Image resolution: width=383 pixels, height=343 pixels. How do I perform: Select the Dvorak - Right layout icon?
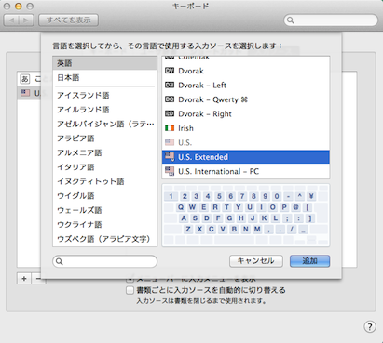(x=170, y=113)
